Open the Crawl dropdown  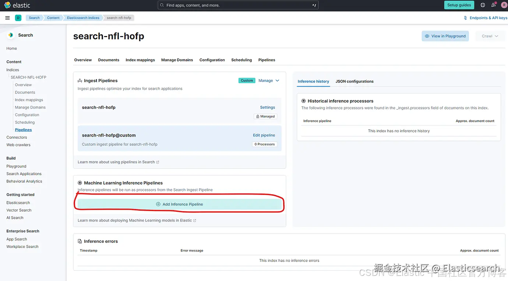point(490,36)
